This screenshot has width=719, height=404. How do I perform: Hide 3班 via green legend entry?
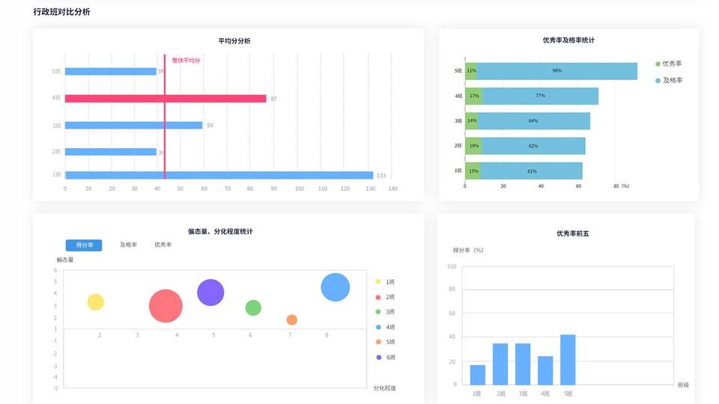(385, 312)
